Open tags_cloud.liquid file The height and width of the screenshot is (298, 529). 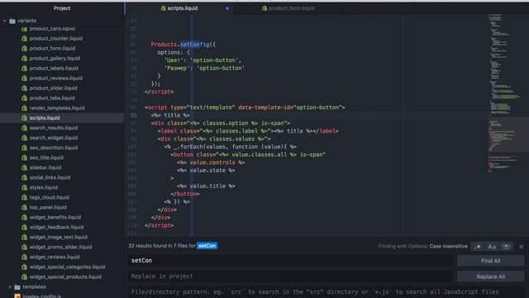(50, 197)
